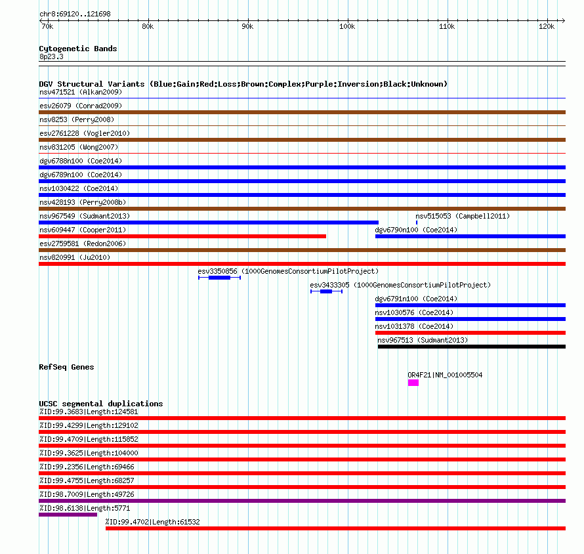584x554 pixels.
Task: Select the nsv967549 (Sudmant2013) blue bar
Action: click(209, 223)
